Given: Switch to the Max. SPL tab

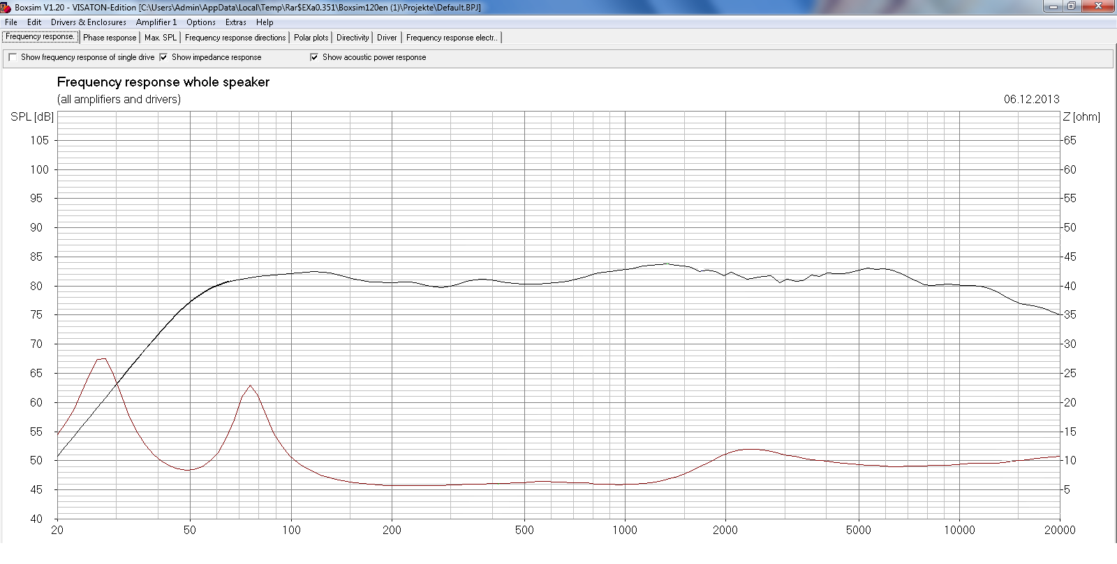Looking at the screenshot, I should click(x=161, y=38).
